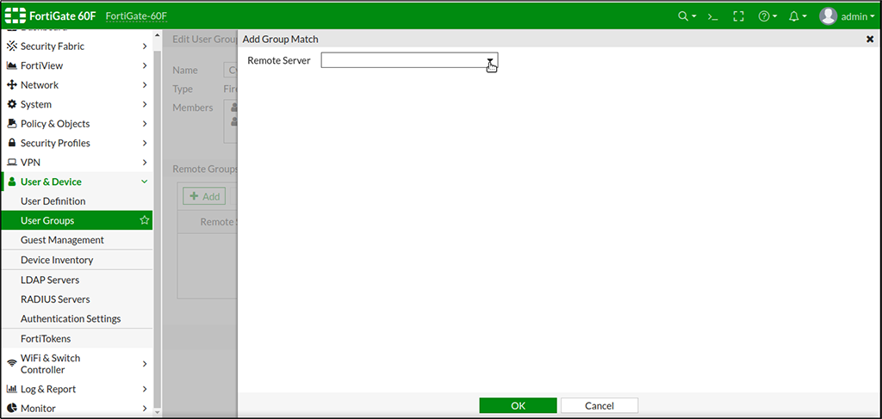
Task: Select Authentication Settings in sidebar
Action: pos(71,318)
